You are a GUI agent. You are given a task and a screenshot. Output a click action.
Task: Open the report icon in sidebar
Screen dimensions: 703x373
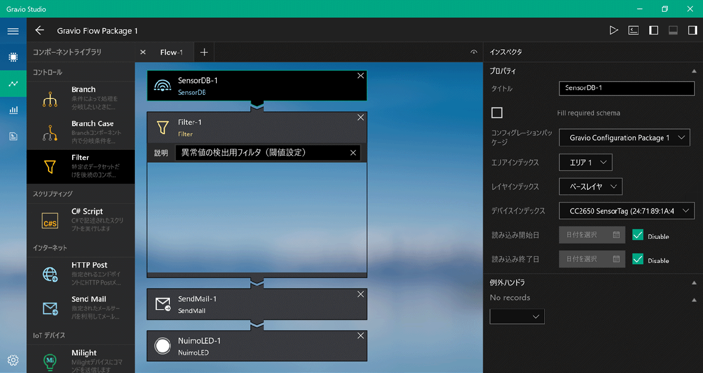click(x=13, y=136)
